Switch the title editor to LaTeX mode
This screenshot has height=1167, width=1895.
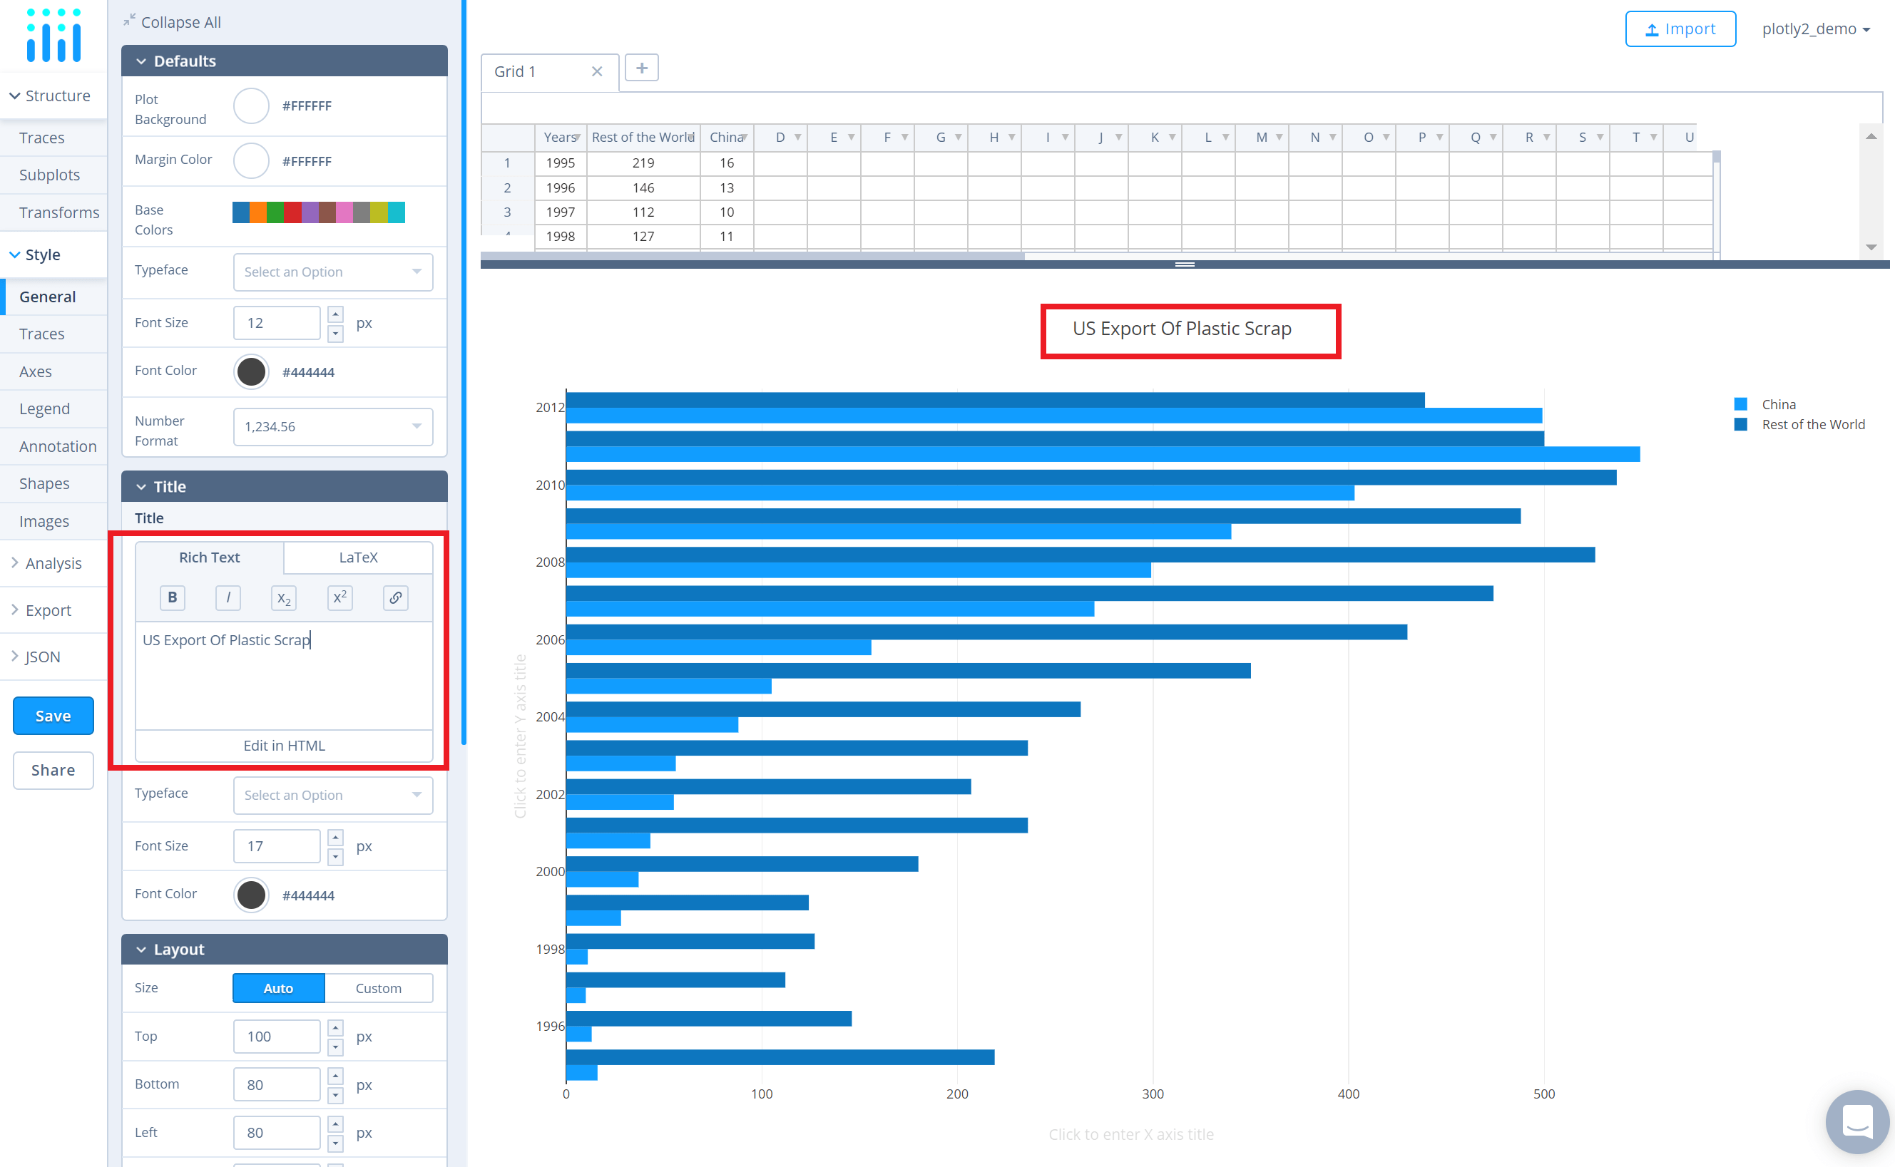pos(357,557)
